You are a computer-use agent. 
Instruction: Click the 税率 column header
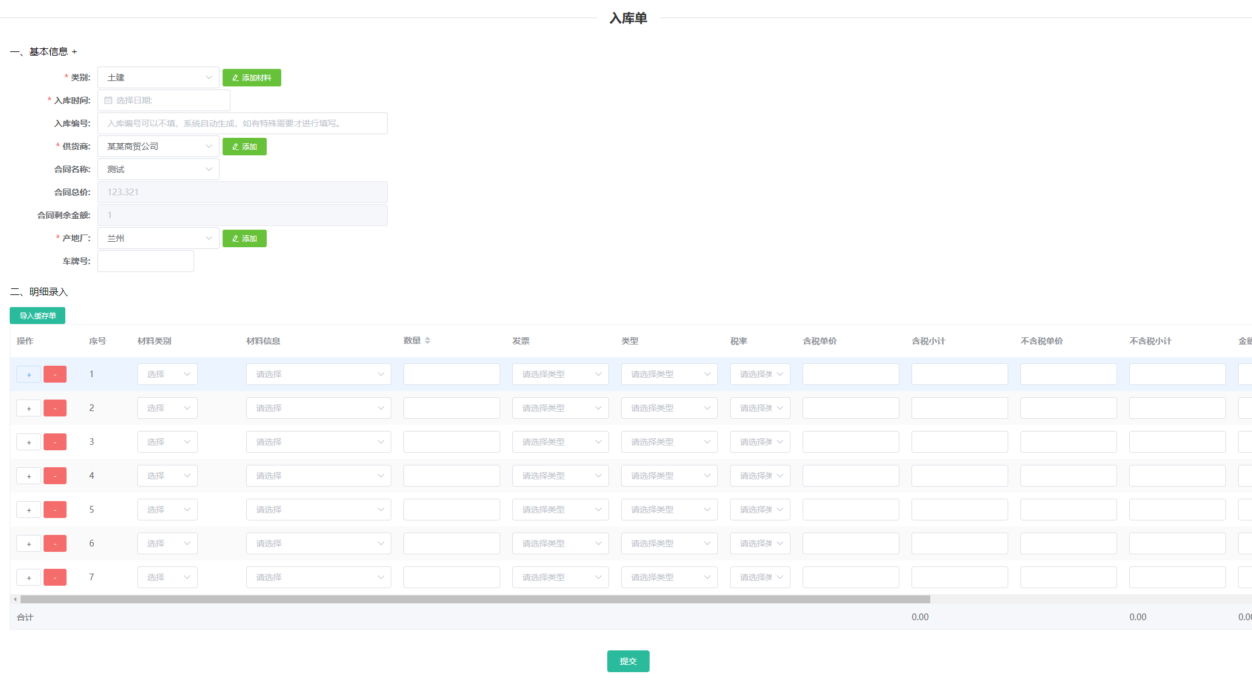pos(738,341)
